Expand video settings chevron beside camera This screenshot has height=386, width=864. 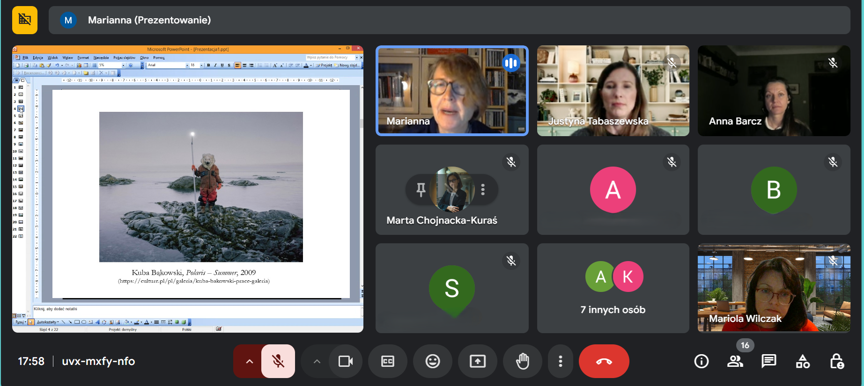tap(317, 361)
